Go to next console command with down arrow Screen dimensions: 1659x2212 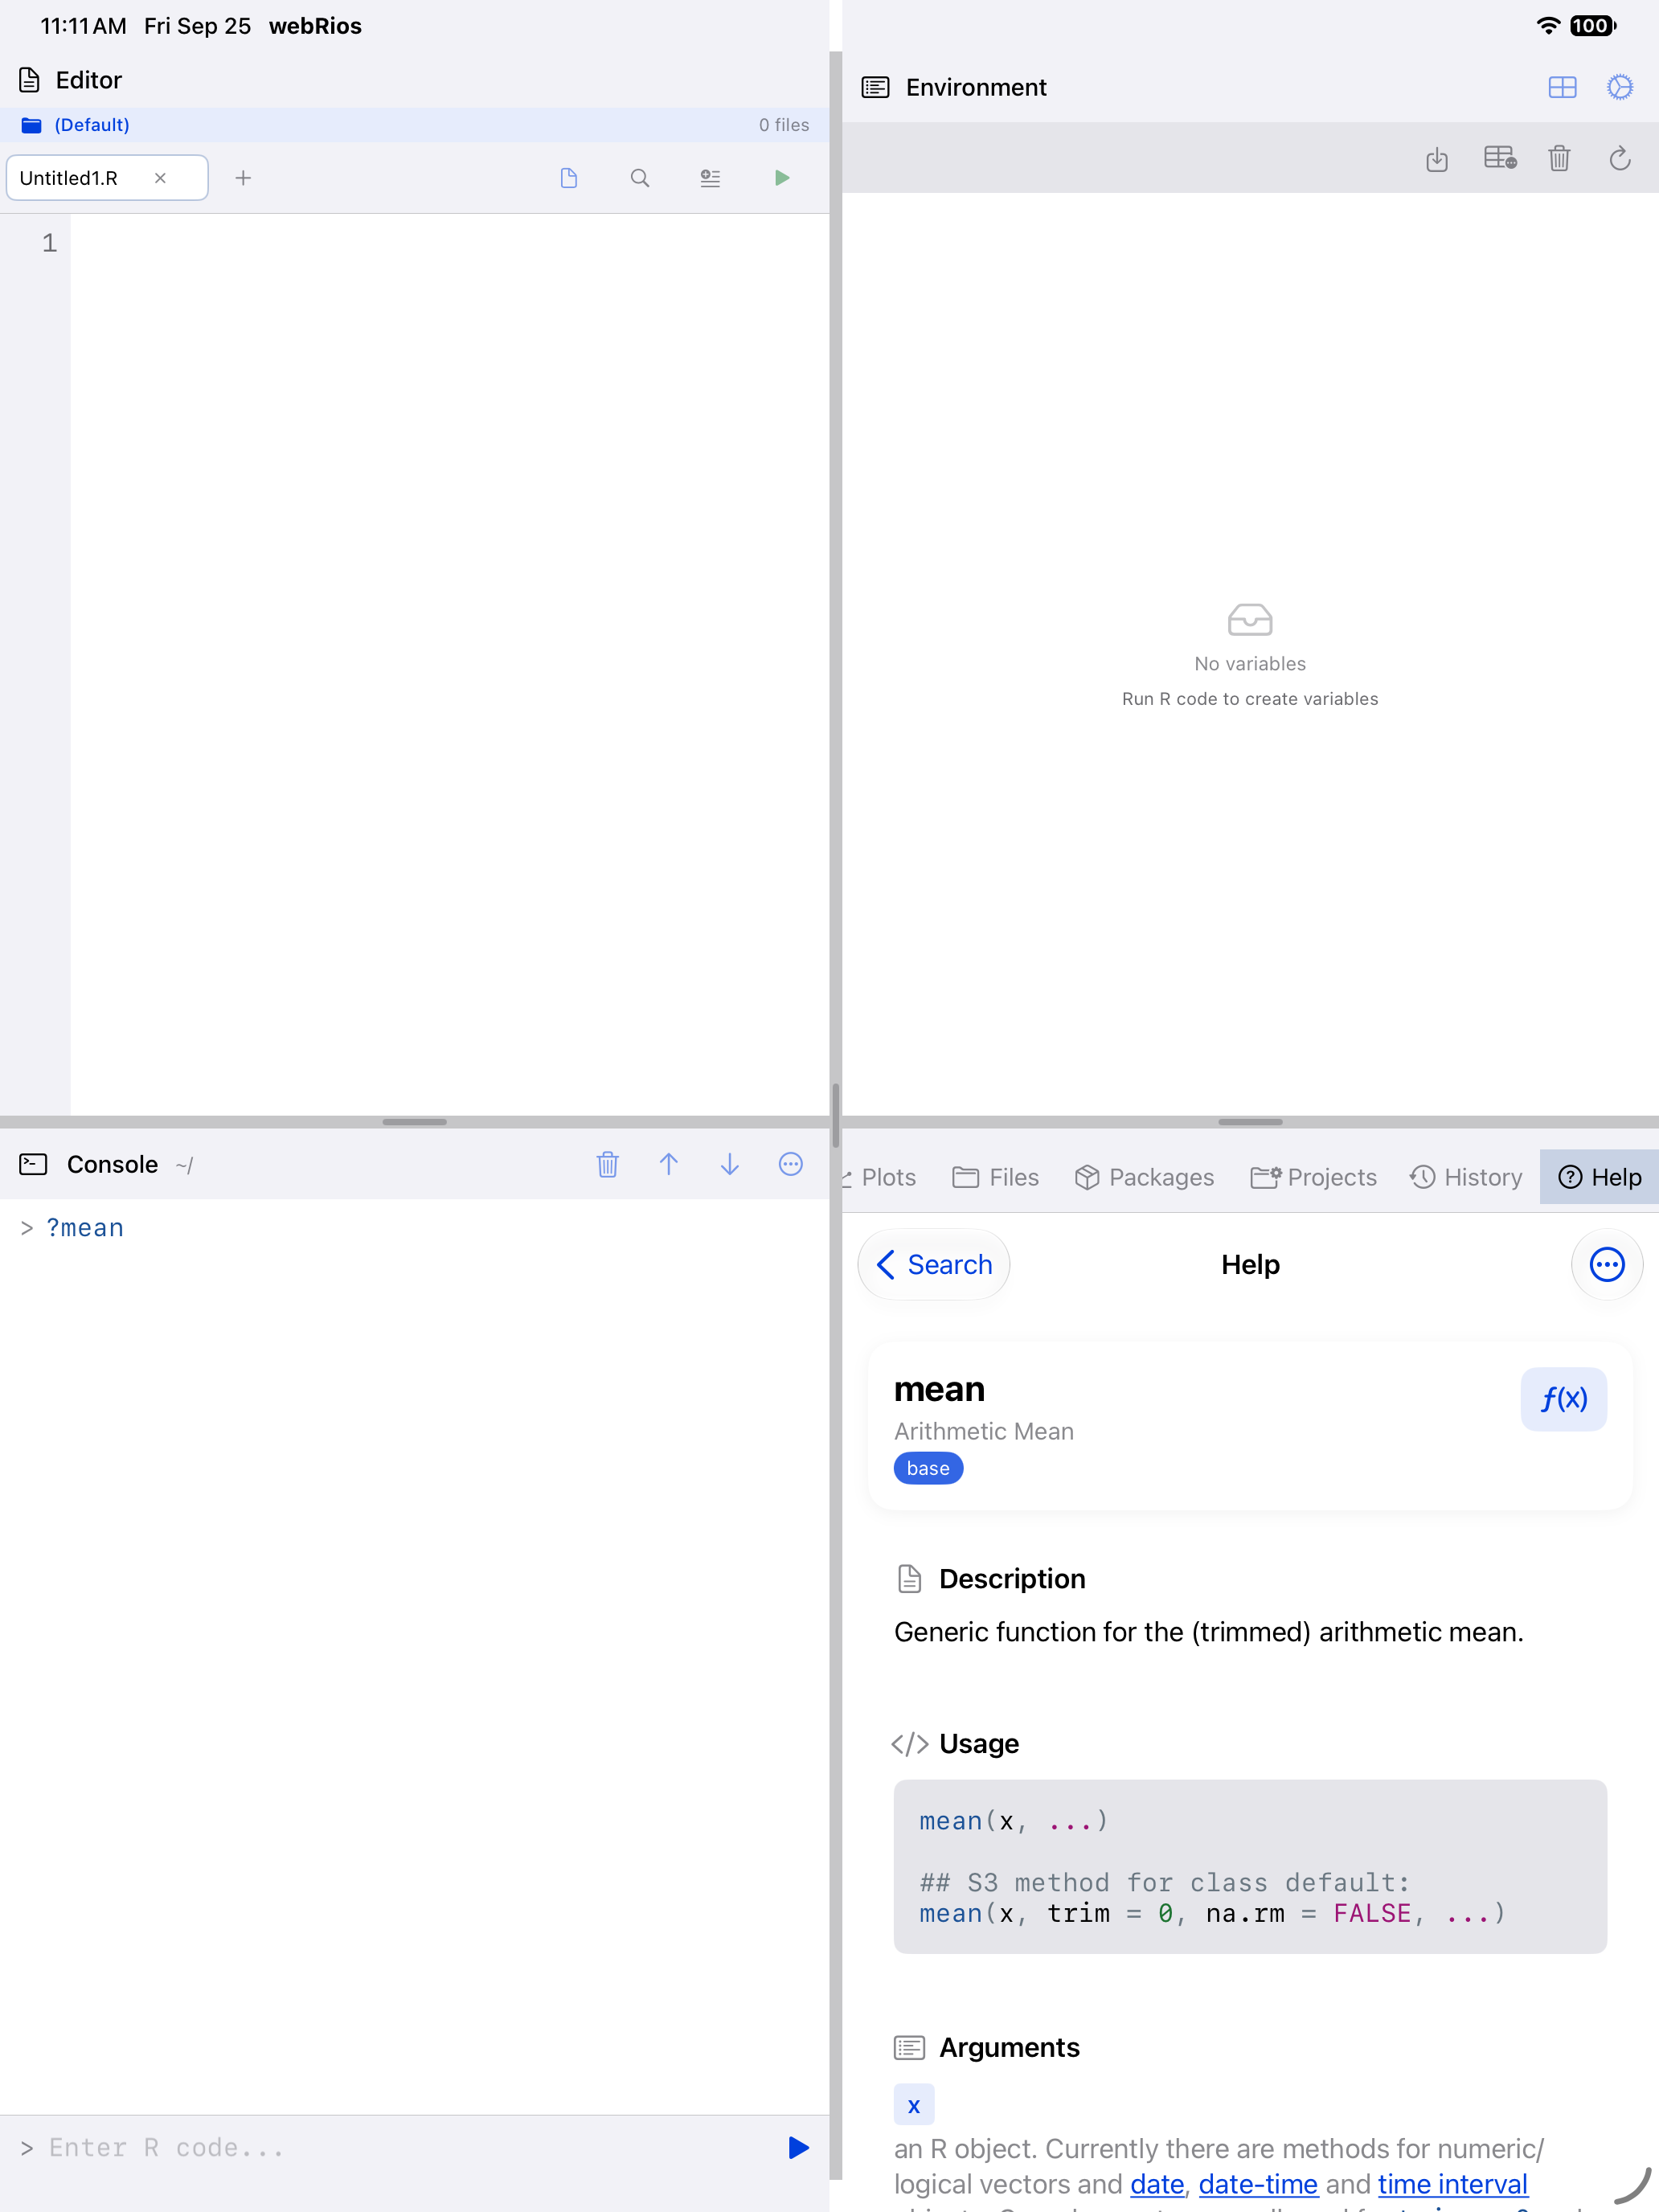[730, 1164]
